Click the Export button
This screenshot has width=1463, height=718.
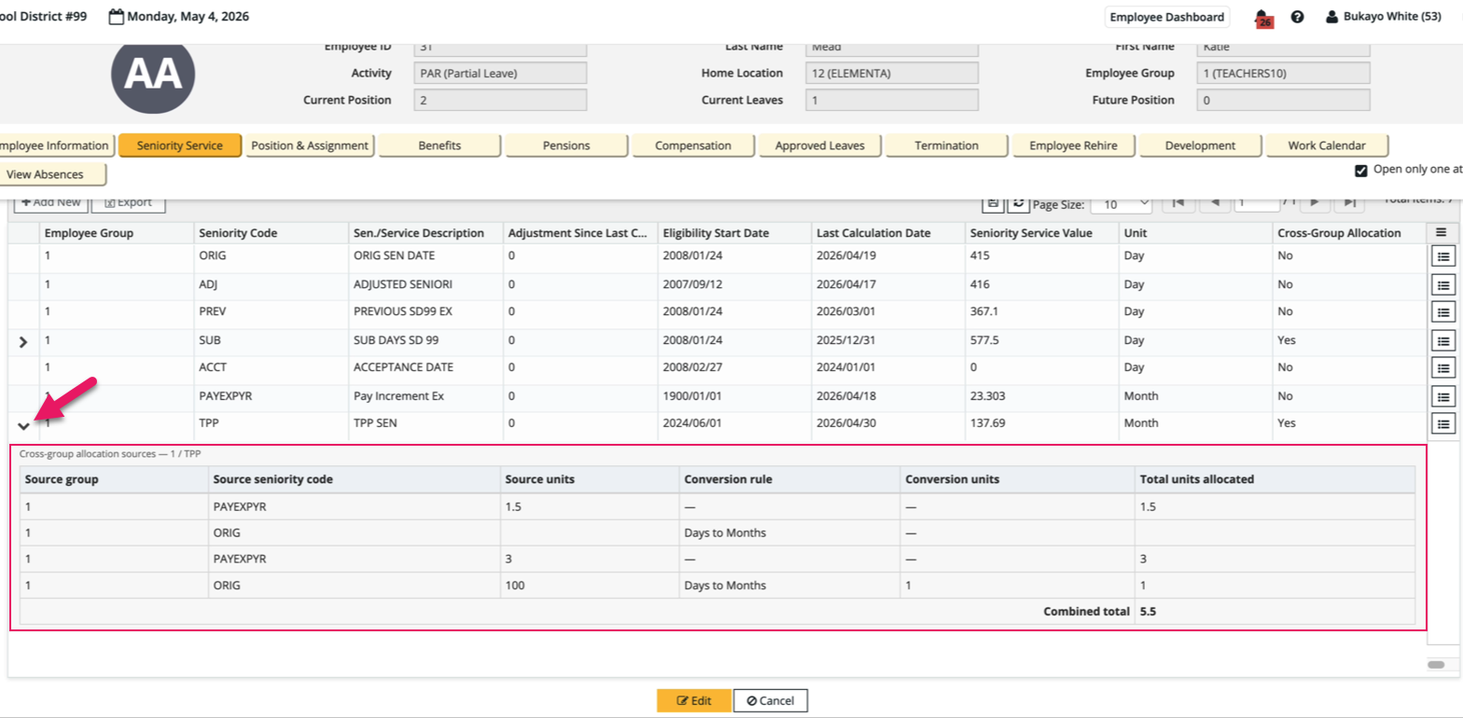click(129, 202)
